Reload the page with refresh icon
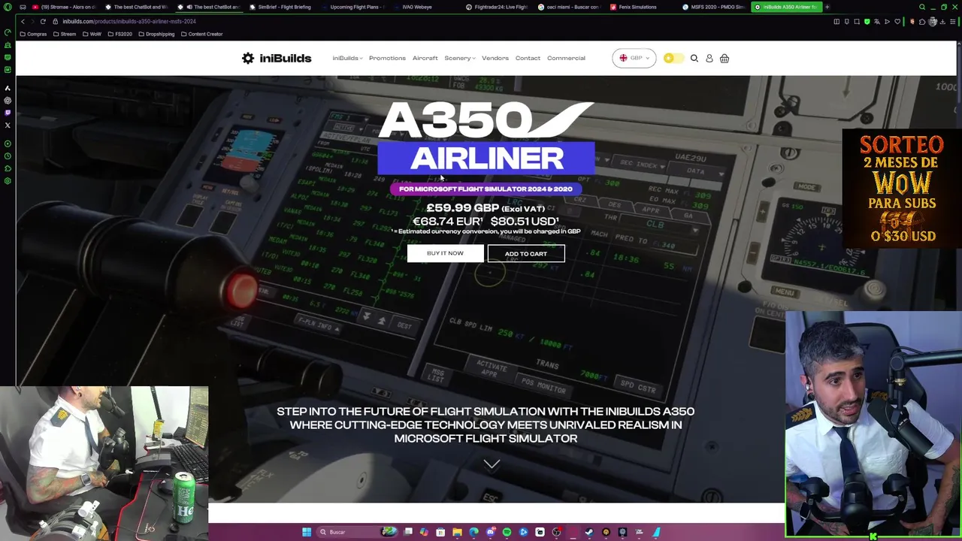 click(x=43, y=21)
